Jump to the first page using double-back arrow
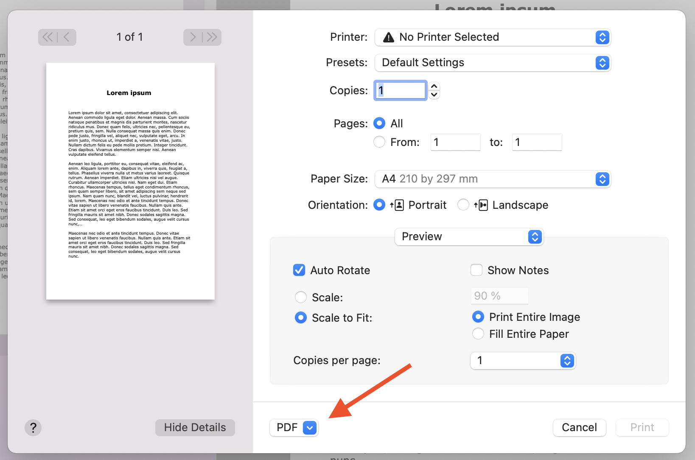 (x=48, y=37)
